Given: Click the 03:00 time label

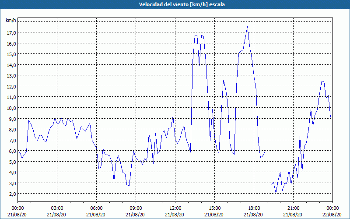Looking at the screenshot, I should point(57,208).
